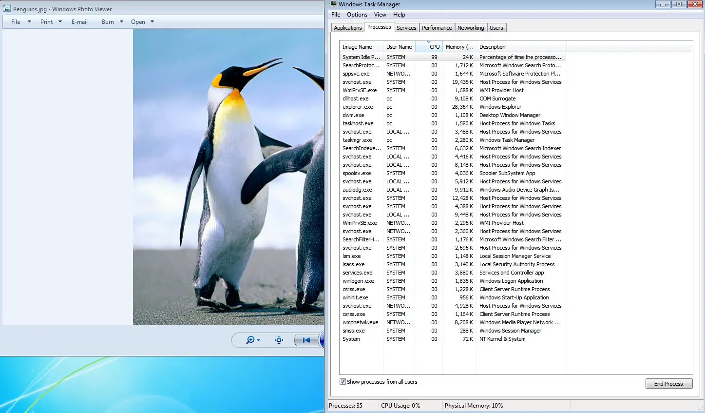Viewport: 705px width, 413px height.
Task: Switch to the Users tab
Action: [x=496, y=28]
